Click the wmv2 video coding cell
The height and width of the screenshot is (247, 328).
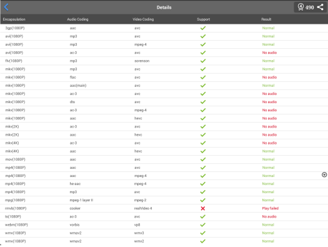click(x=139, y=241)
